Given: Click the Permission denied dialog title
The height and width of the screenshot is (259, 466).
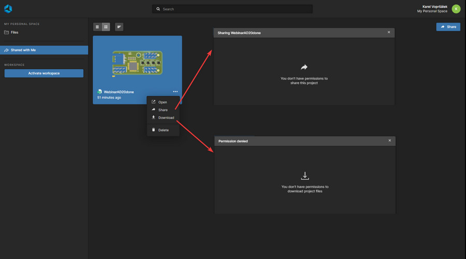Looking at the screenshot, I should tap(233, 141).
